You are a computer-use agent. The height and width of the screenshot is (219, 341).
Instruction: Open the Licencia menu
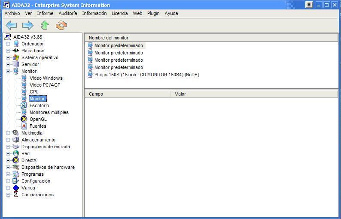(x=120, y=13)
